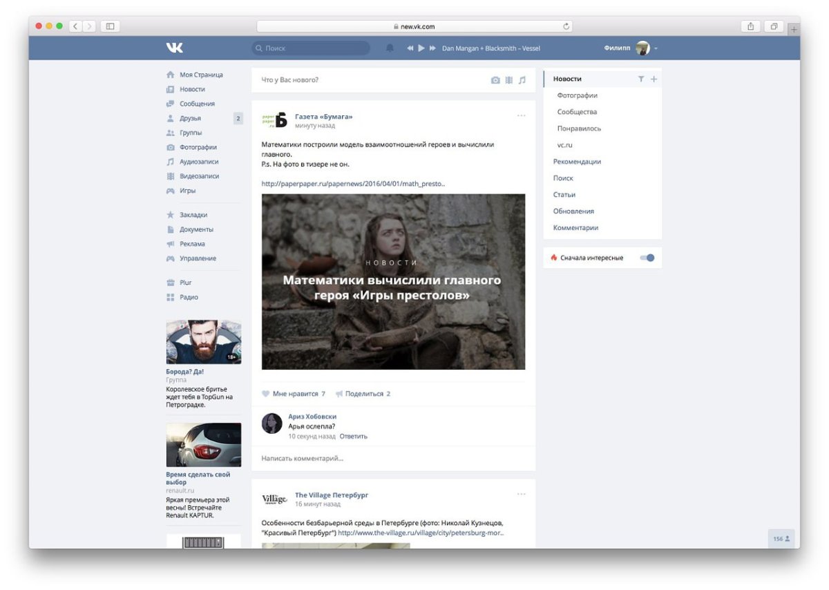Open the paperpaper.ru article link
Image resolution: width=829 pixels, height=590 pixels.
[x=353, y=184]
